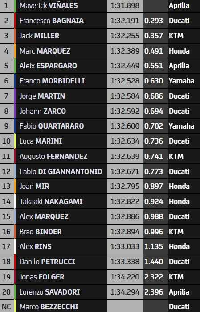The image size is (200, 312).
Task: Click Alex RINS Honda label
Action: (x=179, y=246)
